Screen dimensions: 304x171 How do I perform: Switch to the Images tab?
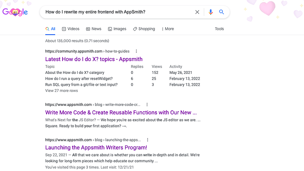[x=117, y=29]
